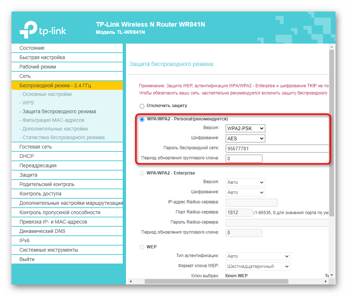Viewport: 347px width, 296px height.
Task: Select the WPA/WPA2 - Personal radio option
Action: pyautogui.click(x=142, y=119)
